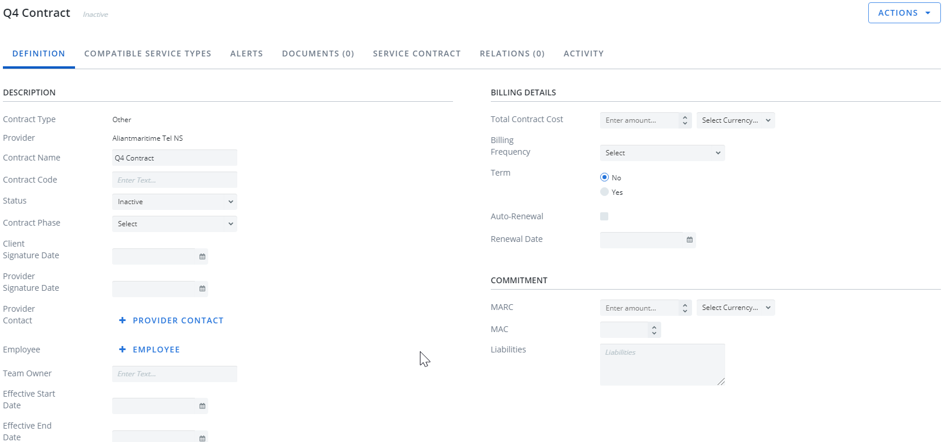Go to the Service Contract tab

coord(417,54)
